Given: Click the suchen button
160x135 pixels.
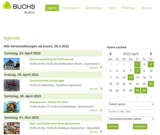Looking at the screenshot, I should coord(113,126).
